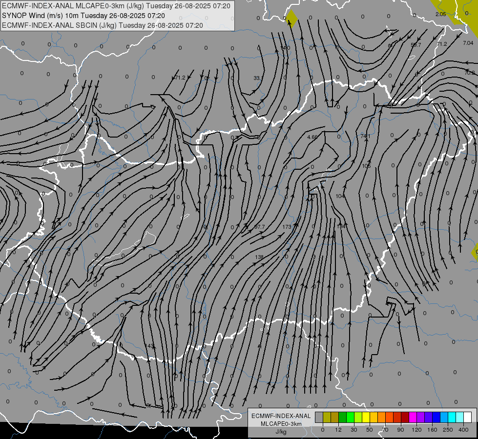Click the legend tick label '160'
This screenshot has width=478, height=439.
point(432,430)
